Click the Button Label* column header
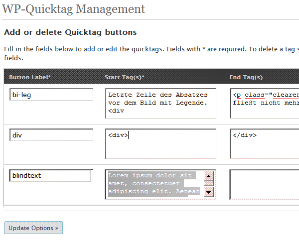299x249 pixels. [30, 77]
